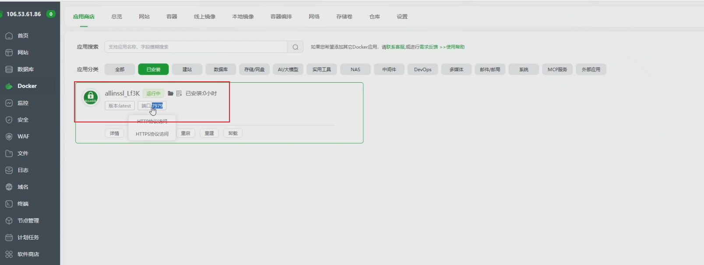Click the 软件商店 app store sidebar icon
The width and height of the screenshot is (704, 265).
pos(9,255)
